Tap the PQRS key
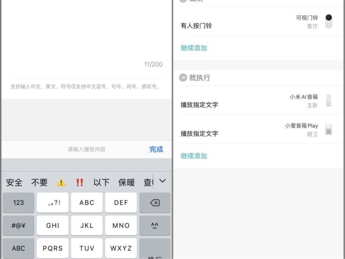Image resolution: width=345 pixels, height=259 pixels. [x=53, y=248]
